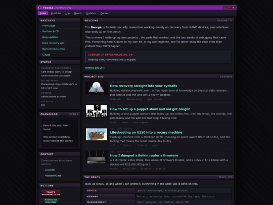Screen dimensions: 273x205
Task: Click the router photo thumbnail
Action: coord(96,157)
